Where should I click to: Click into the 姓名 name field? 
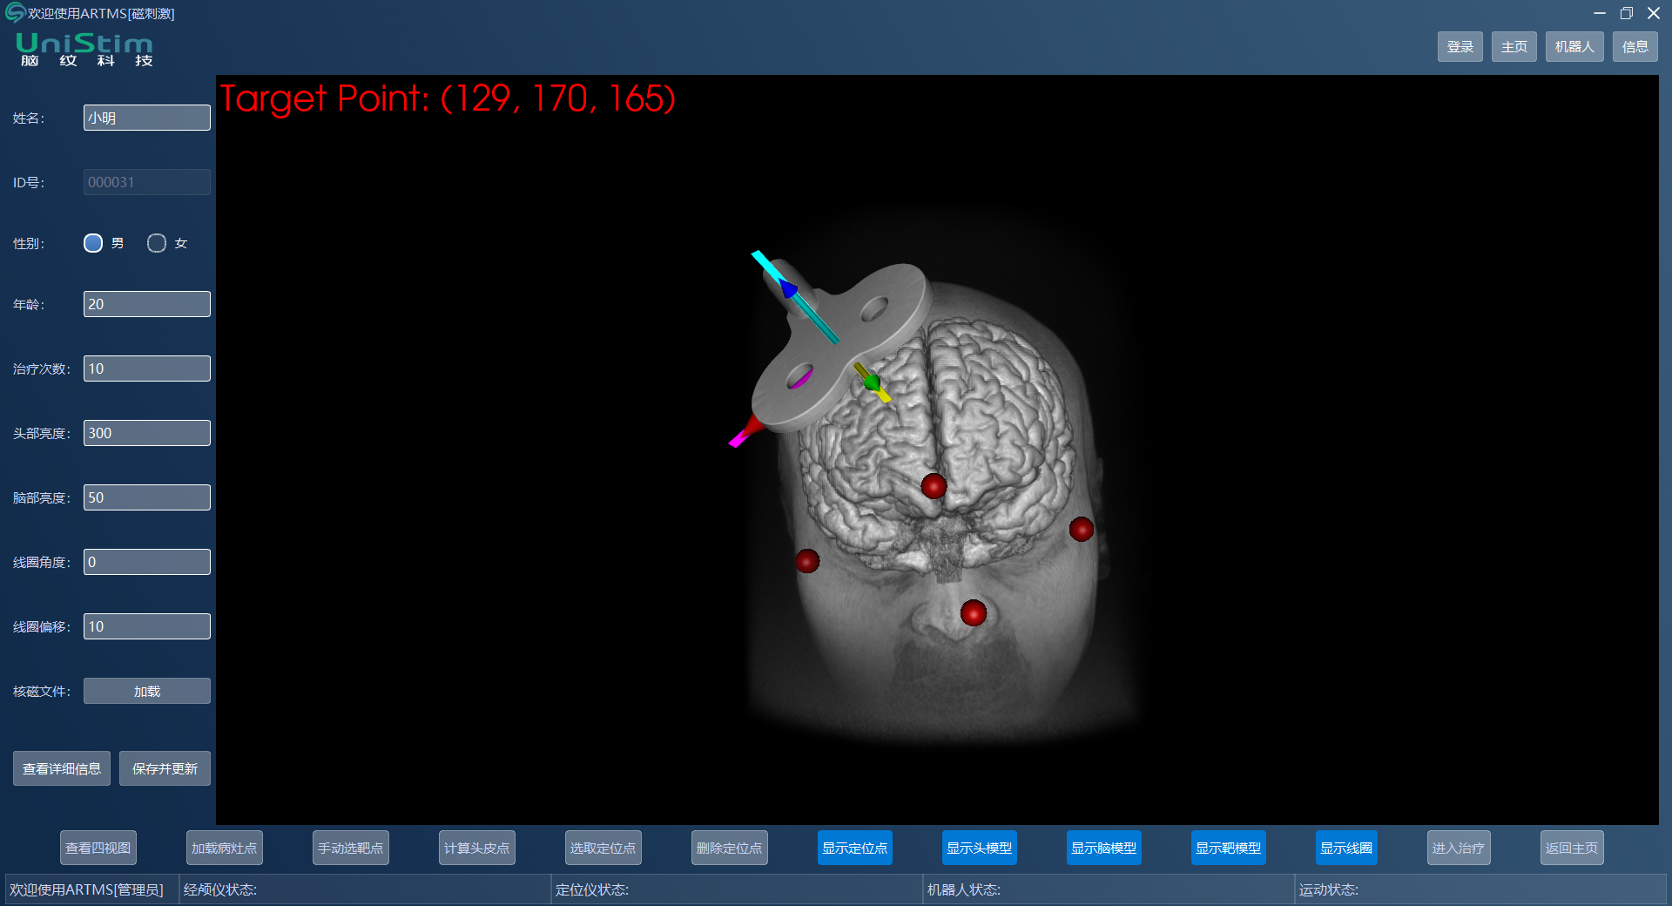point(146,118)
